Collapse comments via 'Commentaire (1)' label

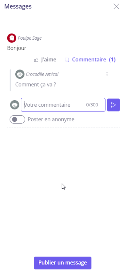[94, 60]
